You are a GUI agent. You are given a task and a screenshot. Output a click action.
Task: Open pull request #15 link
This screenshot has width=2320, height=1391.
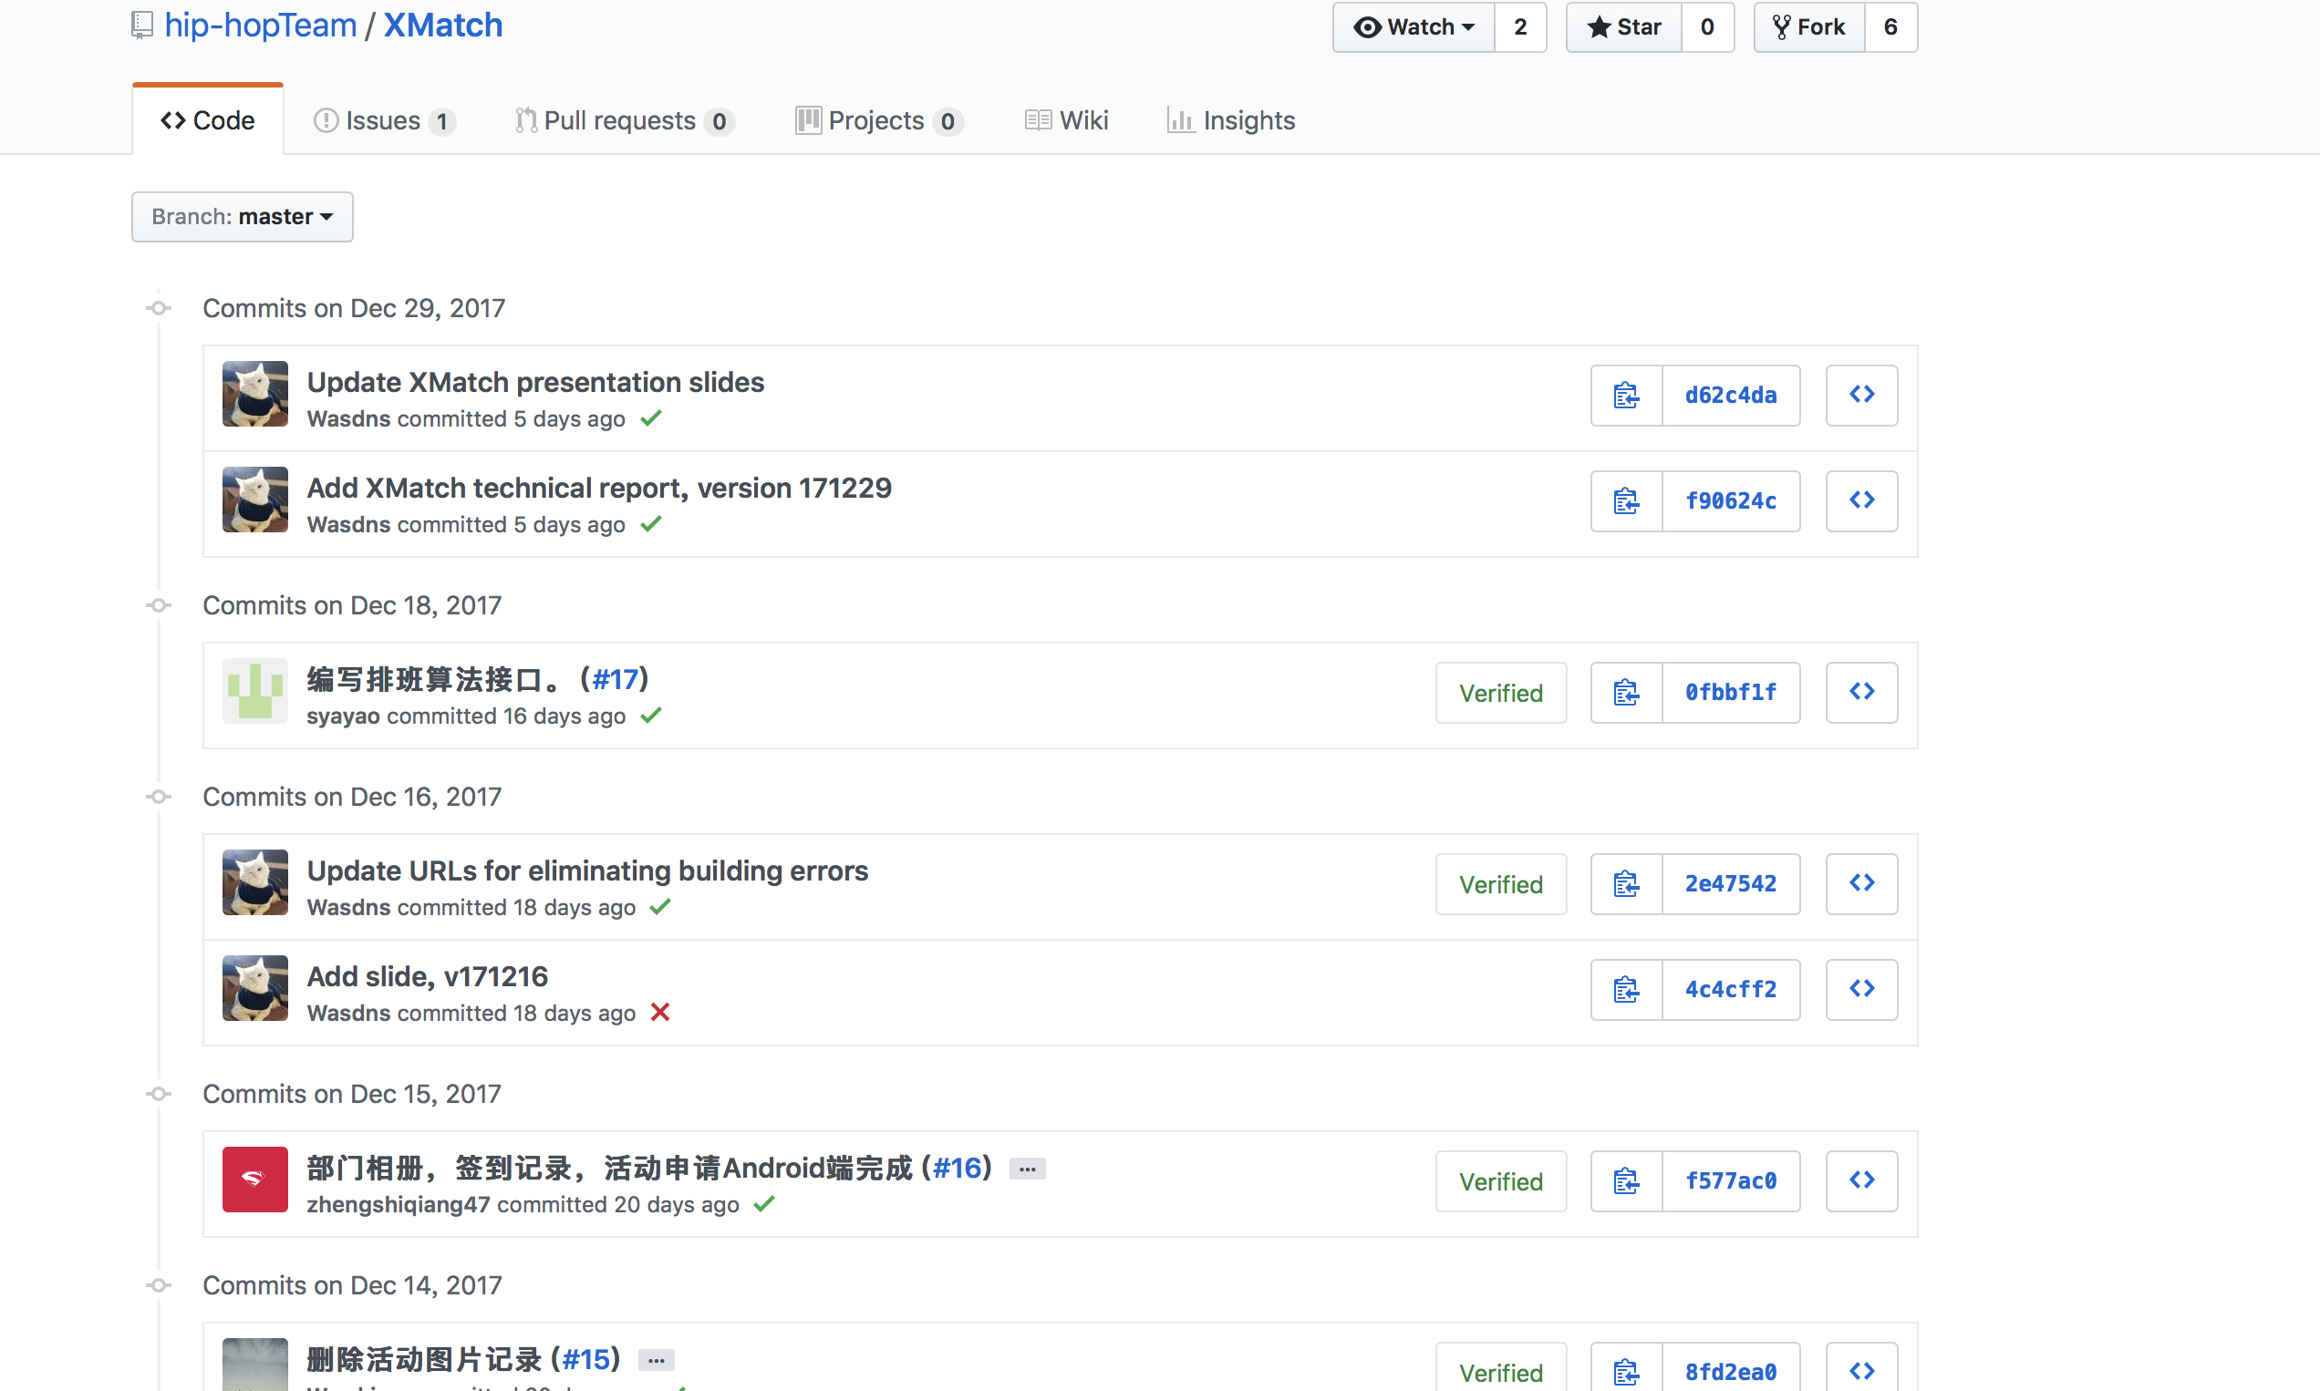pos(586,1359)
